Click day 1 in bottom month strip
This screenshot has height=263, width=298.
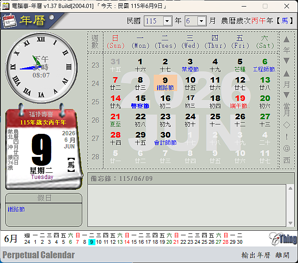35,242
